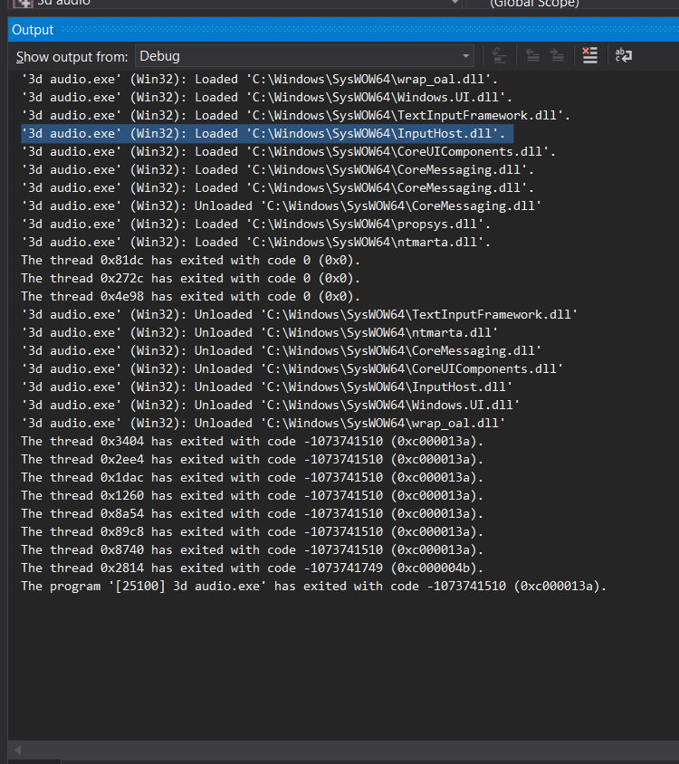The image size is (679, 764).
Task: Open the 3d audio navigation dropdown arrow
Action: click(x=454, y=4)
